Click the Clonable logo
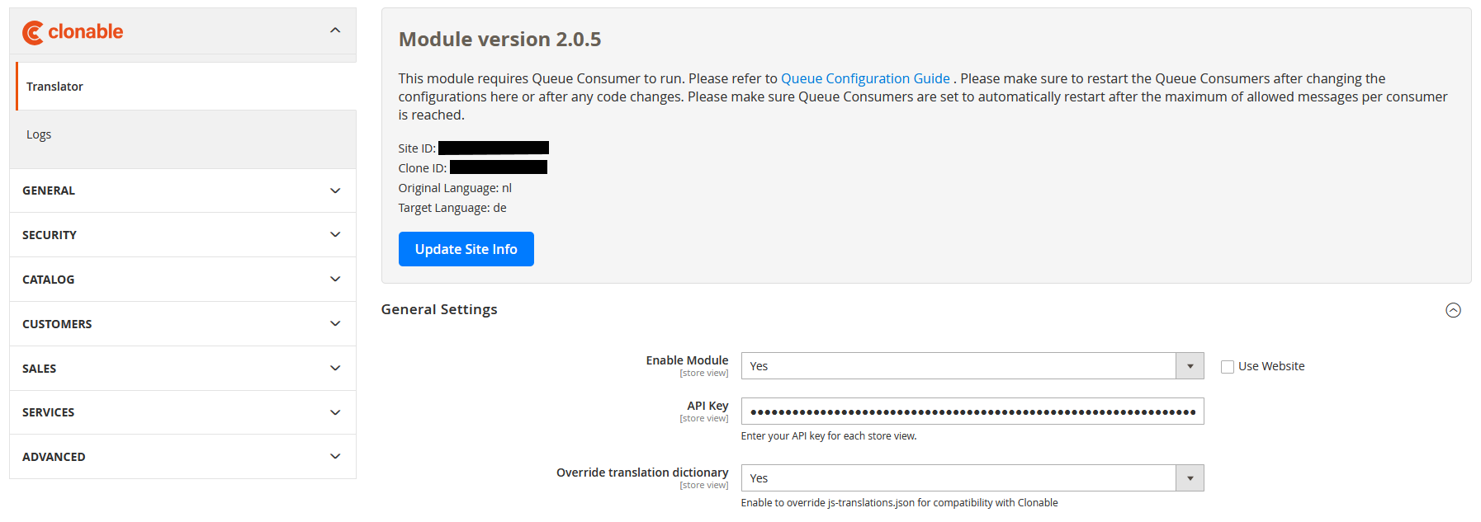This screenshot has height=522, width=1481. coord(73,32)
